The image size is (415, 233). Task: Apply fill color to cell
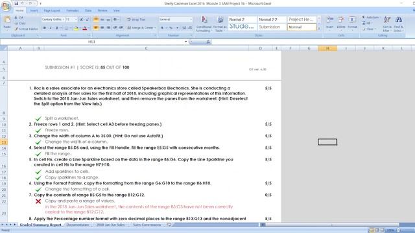click(77, 28)
